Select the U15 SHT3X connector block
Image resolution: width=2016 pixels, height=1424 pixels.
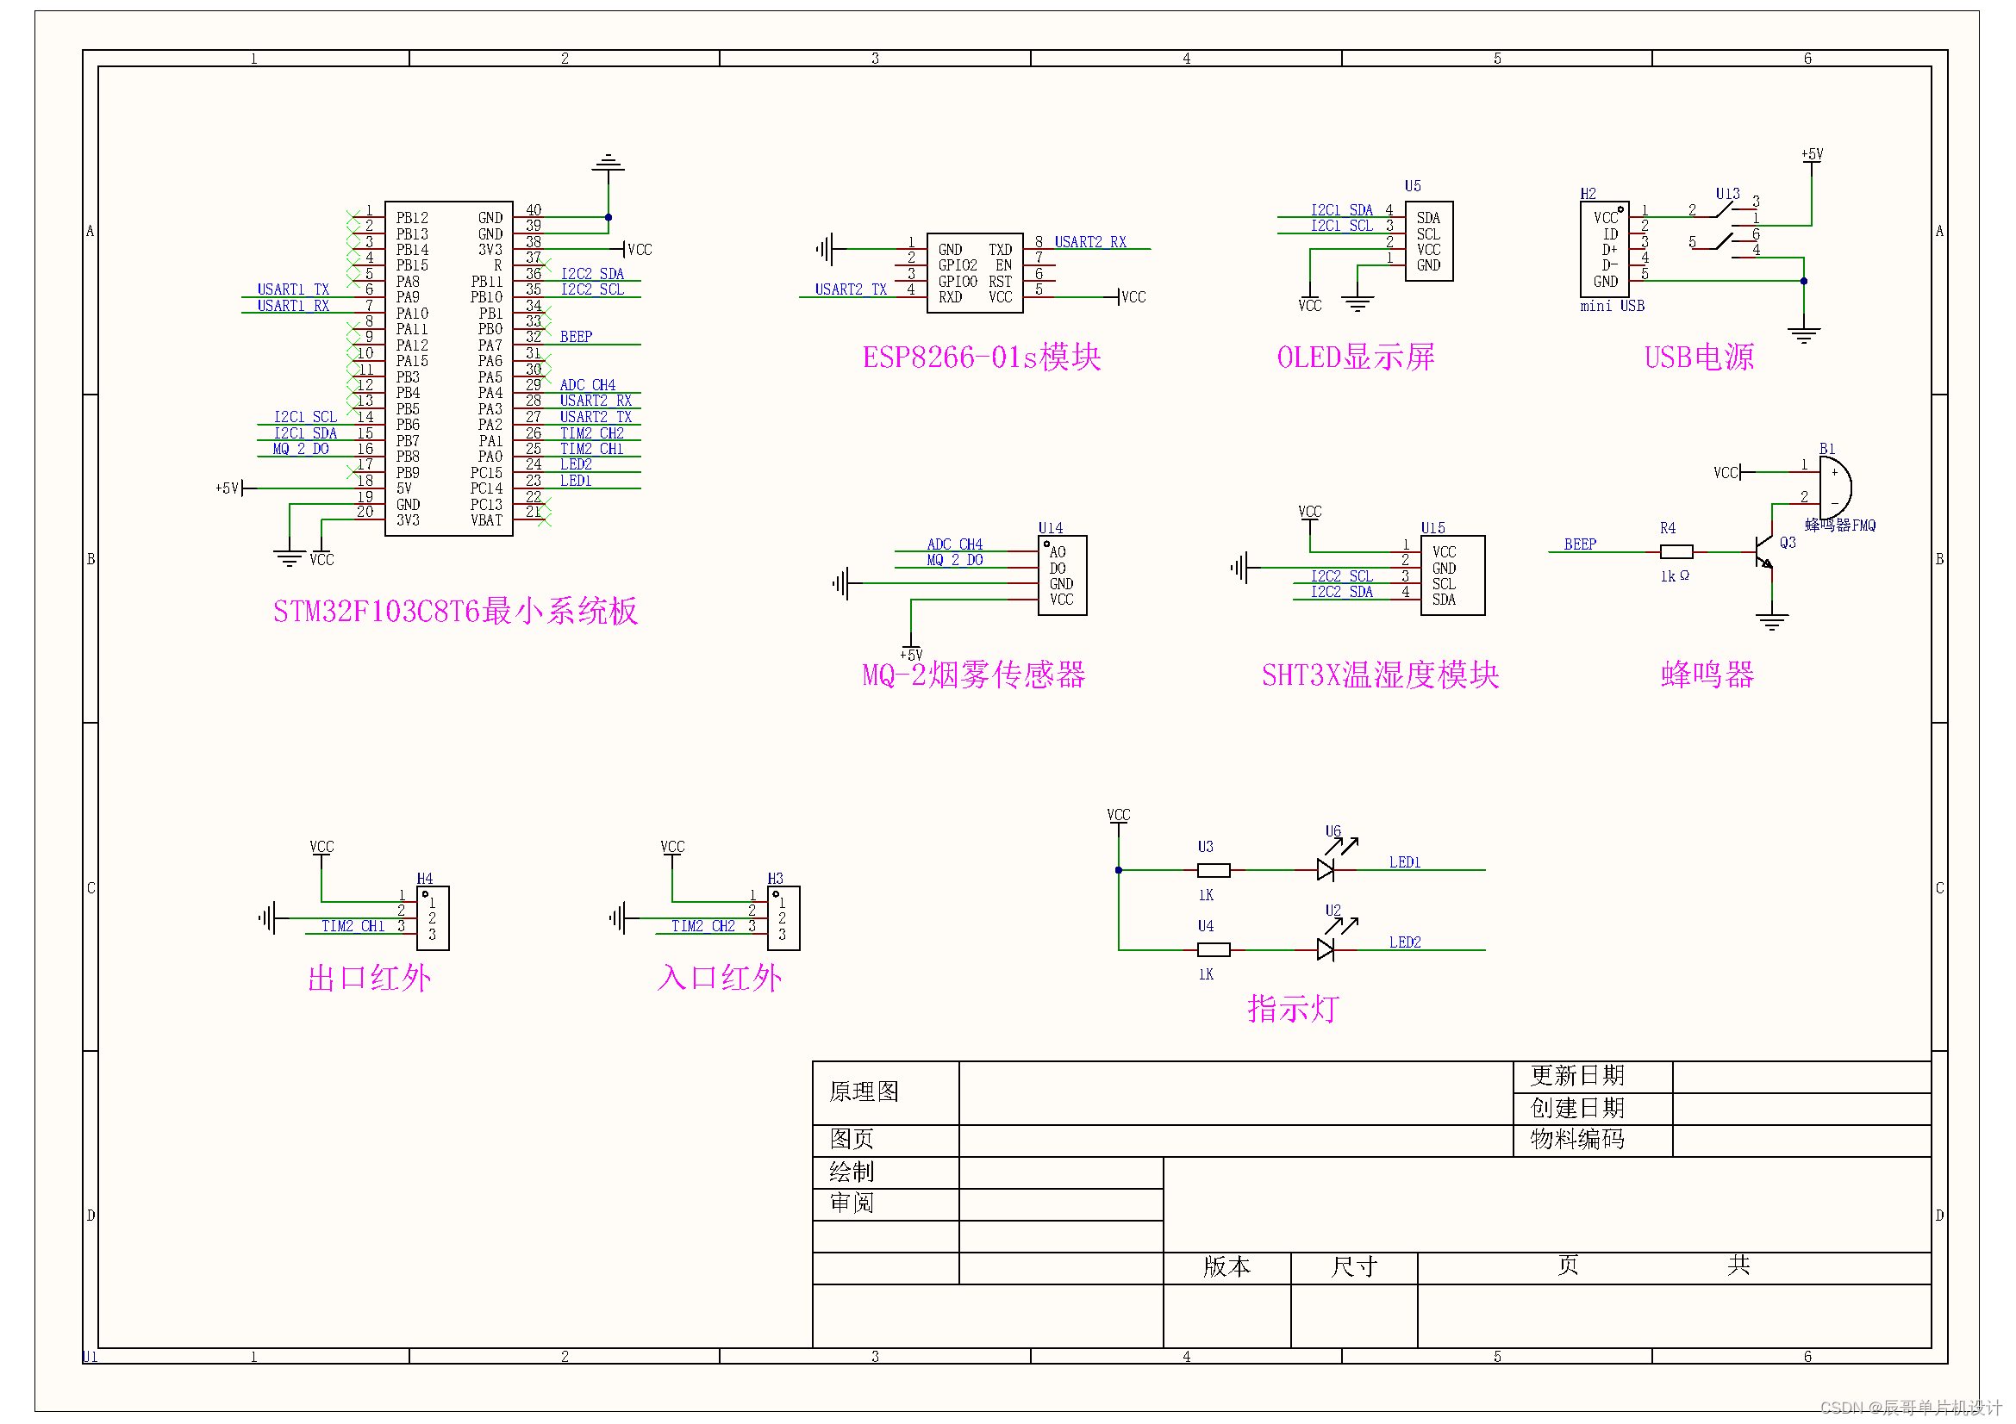click(x=1452, y=575)
